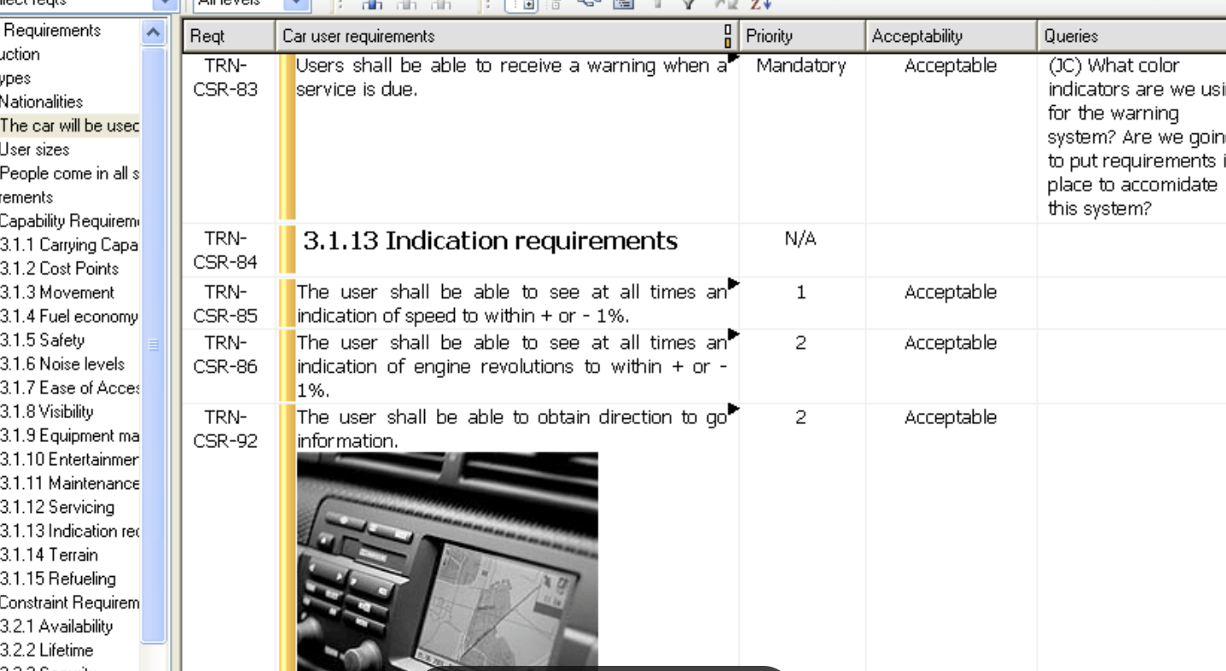Select 'The car will be used' tree item
Image resolution: width=1226 pixels, height=671 pixels.
(69, 125)
